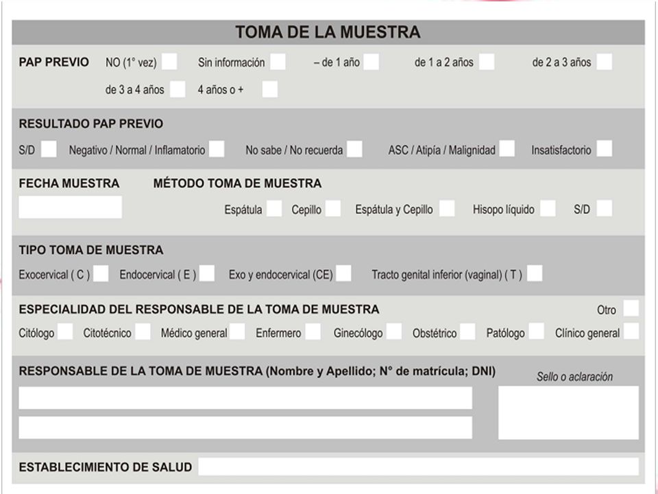Tick the Otro specialty checkbox
The height and width of the screenshot is (494, 658).
(631, 308)
